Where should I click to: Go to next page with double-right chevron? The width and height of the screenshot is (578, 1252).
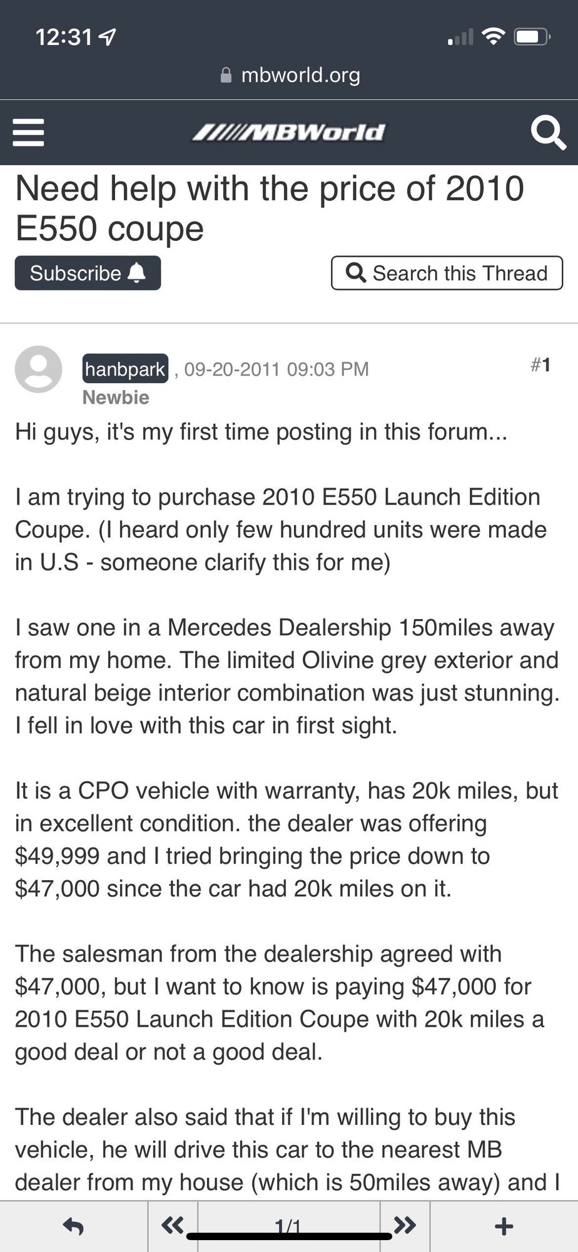[405, 1225]
